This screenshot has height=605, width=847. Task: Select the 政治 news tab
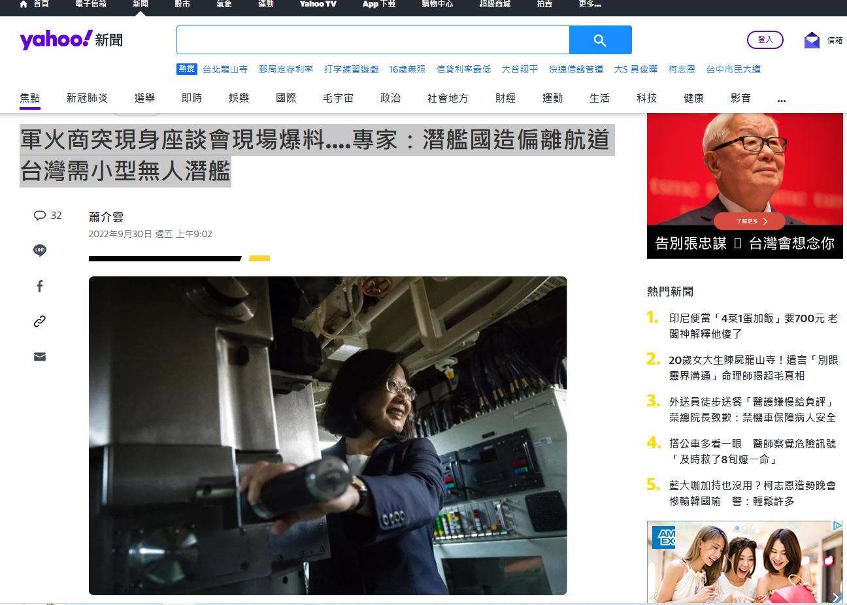coord(391,98)
